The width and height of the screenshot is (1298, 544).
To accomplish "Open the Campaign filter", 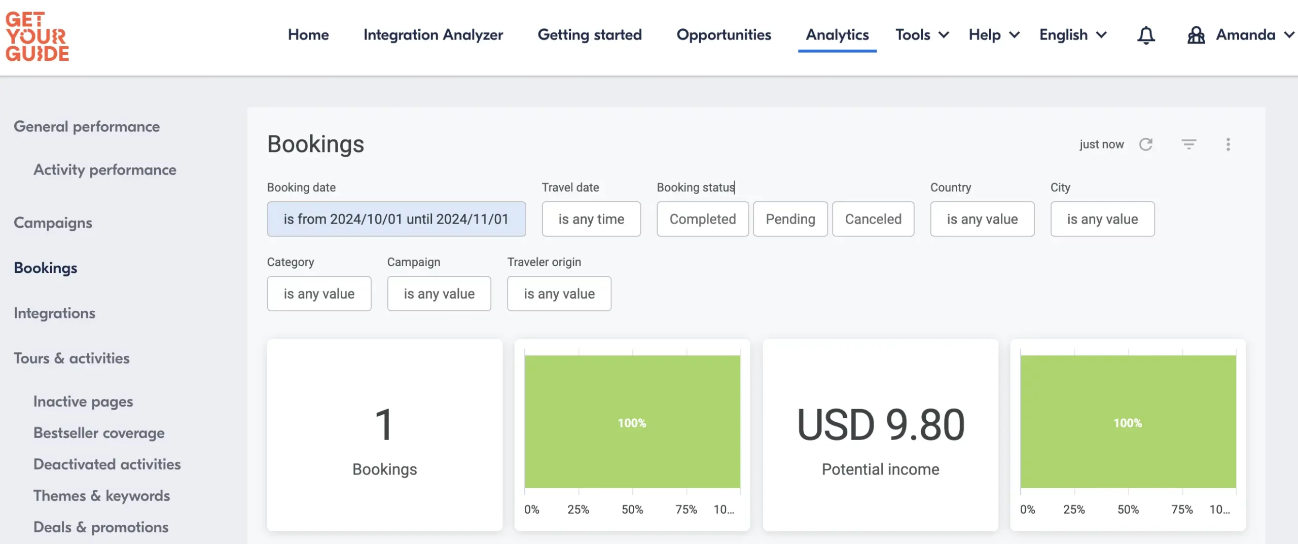I will click(x=439, y=294).
